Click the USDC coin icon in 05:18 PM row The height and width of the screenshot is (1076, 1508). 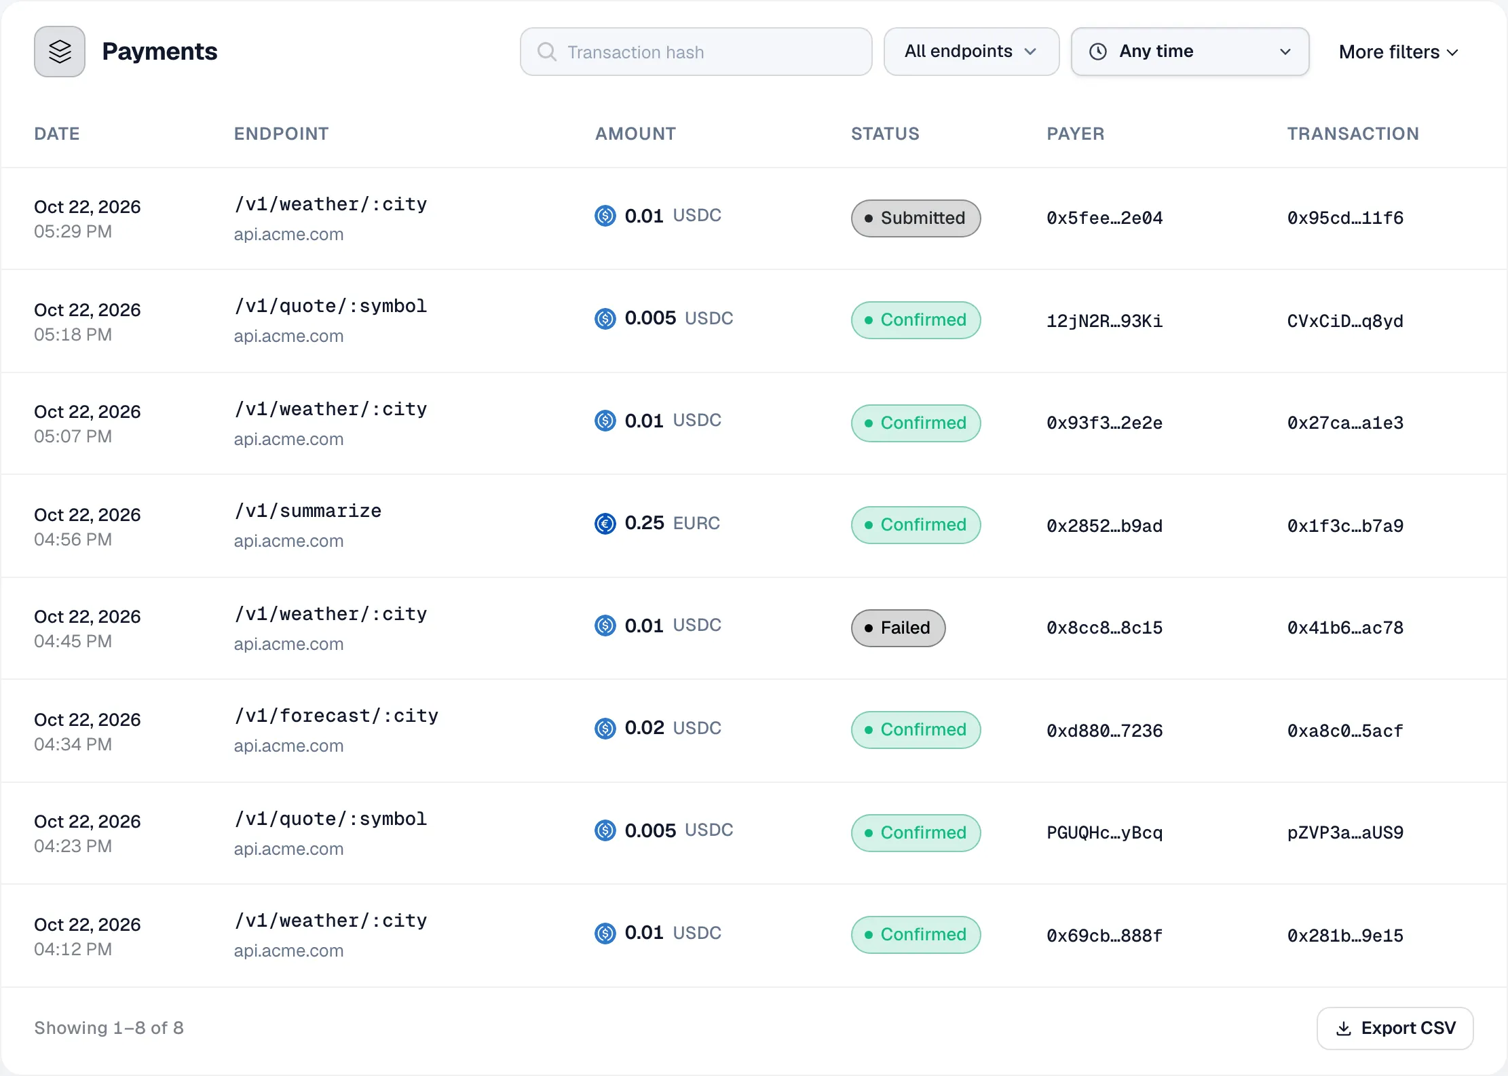pyautogui.click(x=605, y=318)
